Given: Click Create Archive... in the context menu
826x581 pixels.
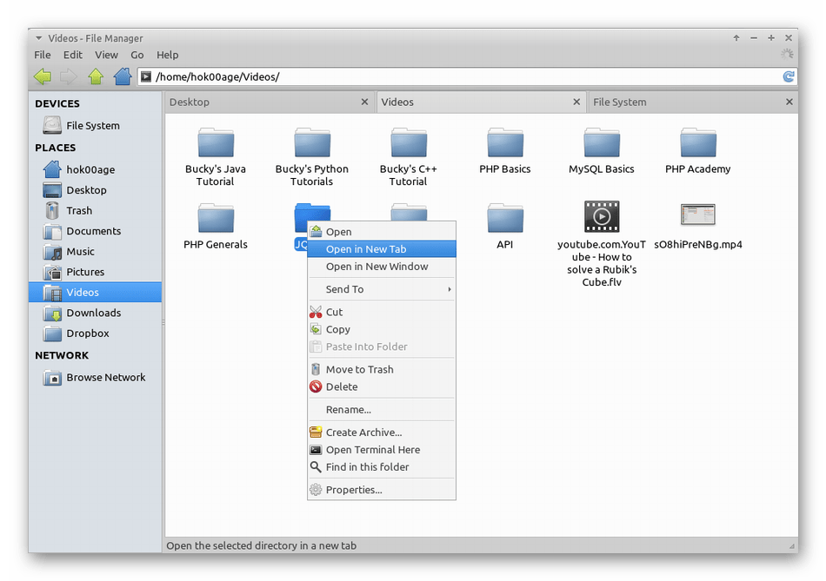Looking at the screenshot, I should 363,432.
